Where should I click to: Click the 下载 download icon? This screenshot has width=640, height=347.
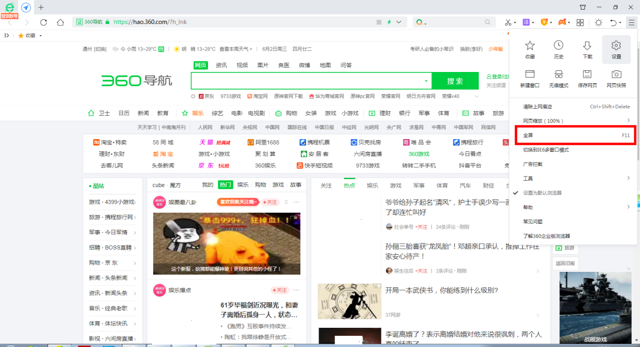587,46
